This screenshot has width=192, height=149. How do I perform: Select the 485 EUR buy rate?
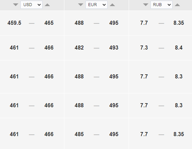click(79, 134)
